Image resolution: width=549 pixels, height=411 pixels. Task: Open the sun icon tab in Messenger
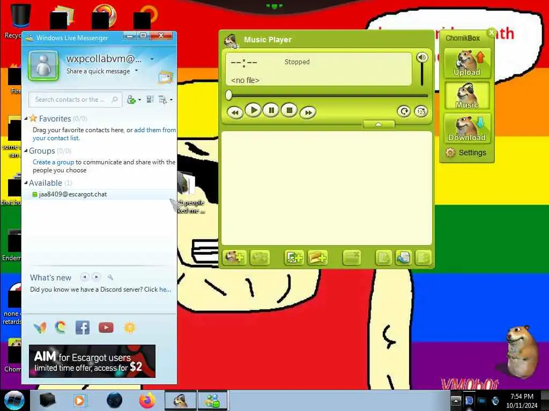pyautogui.click(x=130, y=328)
